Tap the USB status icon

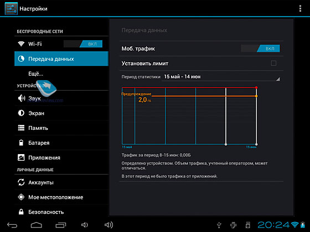pyautogui.click(x=219, y=225)
